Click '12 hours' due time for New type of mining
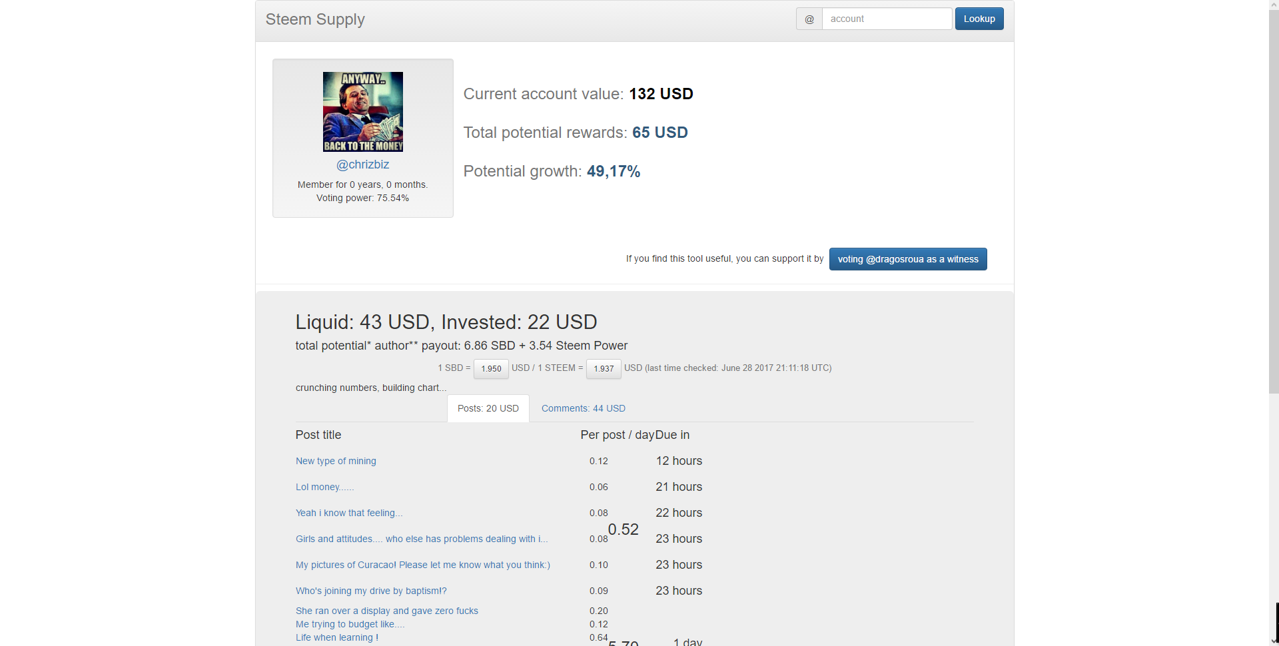The image size is (1279, 646). (x=679, y=461)
